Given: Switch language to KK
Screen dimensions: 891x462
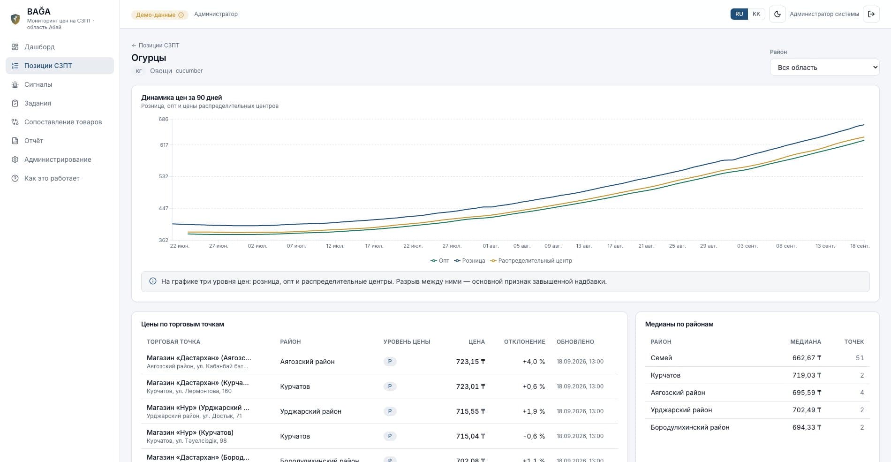Looking at the screenshot, I should point(756,14).
